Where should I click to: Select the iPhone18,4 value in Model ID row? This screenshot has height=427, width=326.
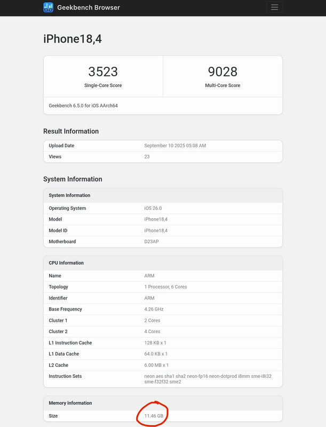pyautogui.click(x=156, y=231)
